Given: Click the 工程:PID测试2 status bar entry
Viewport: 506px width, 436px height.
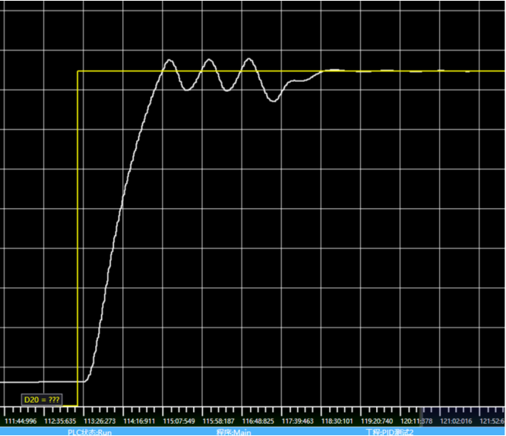Looking at the screenshot, I should pyautogui.click(x=390, y=432).
